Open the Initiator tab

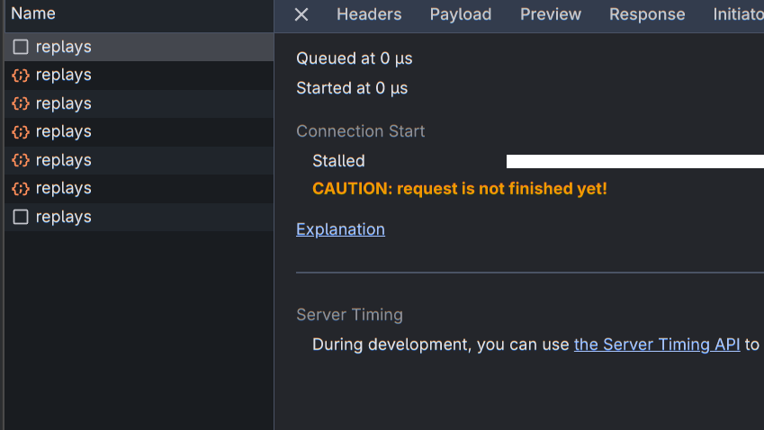[x=738, y=14]
